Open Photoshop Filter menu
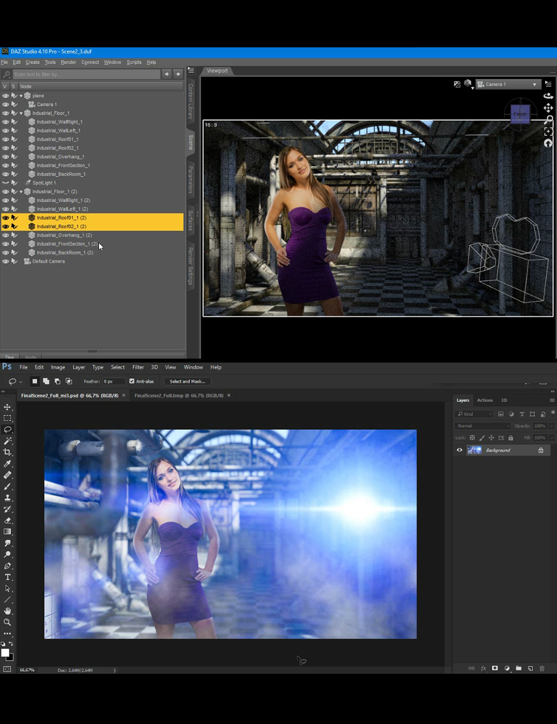557x724 pixels. (x=138, y=367)
